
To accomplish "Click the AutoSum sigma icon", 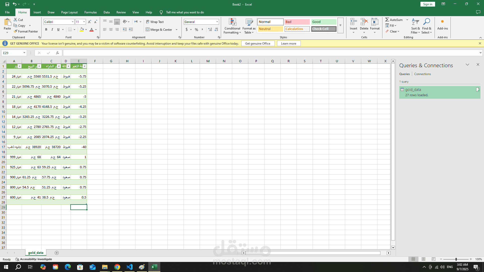I will coord(387,20).
